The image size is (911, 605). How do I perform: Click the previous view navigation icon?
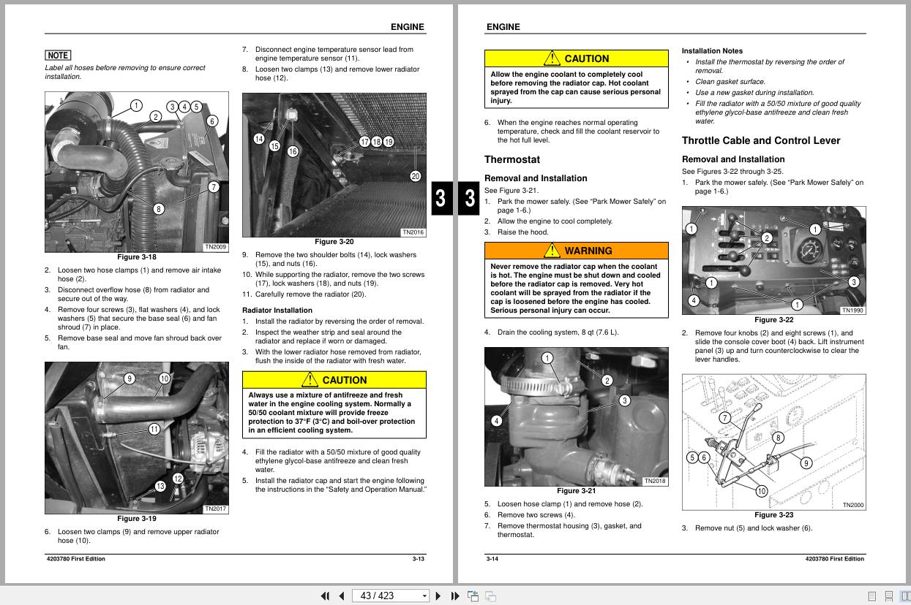[473, 596]
